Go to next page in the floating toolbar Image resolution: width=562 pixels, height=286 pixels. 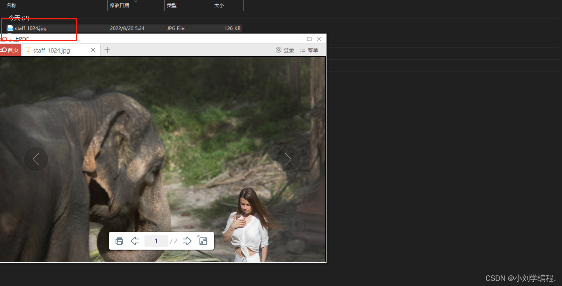[x=187, y=241]
